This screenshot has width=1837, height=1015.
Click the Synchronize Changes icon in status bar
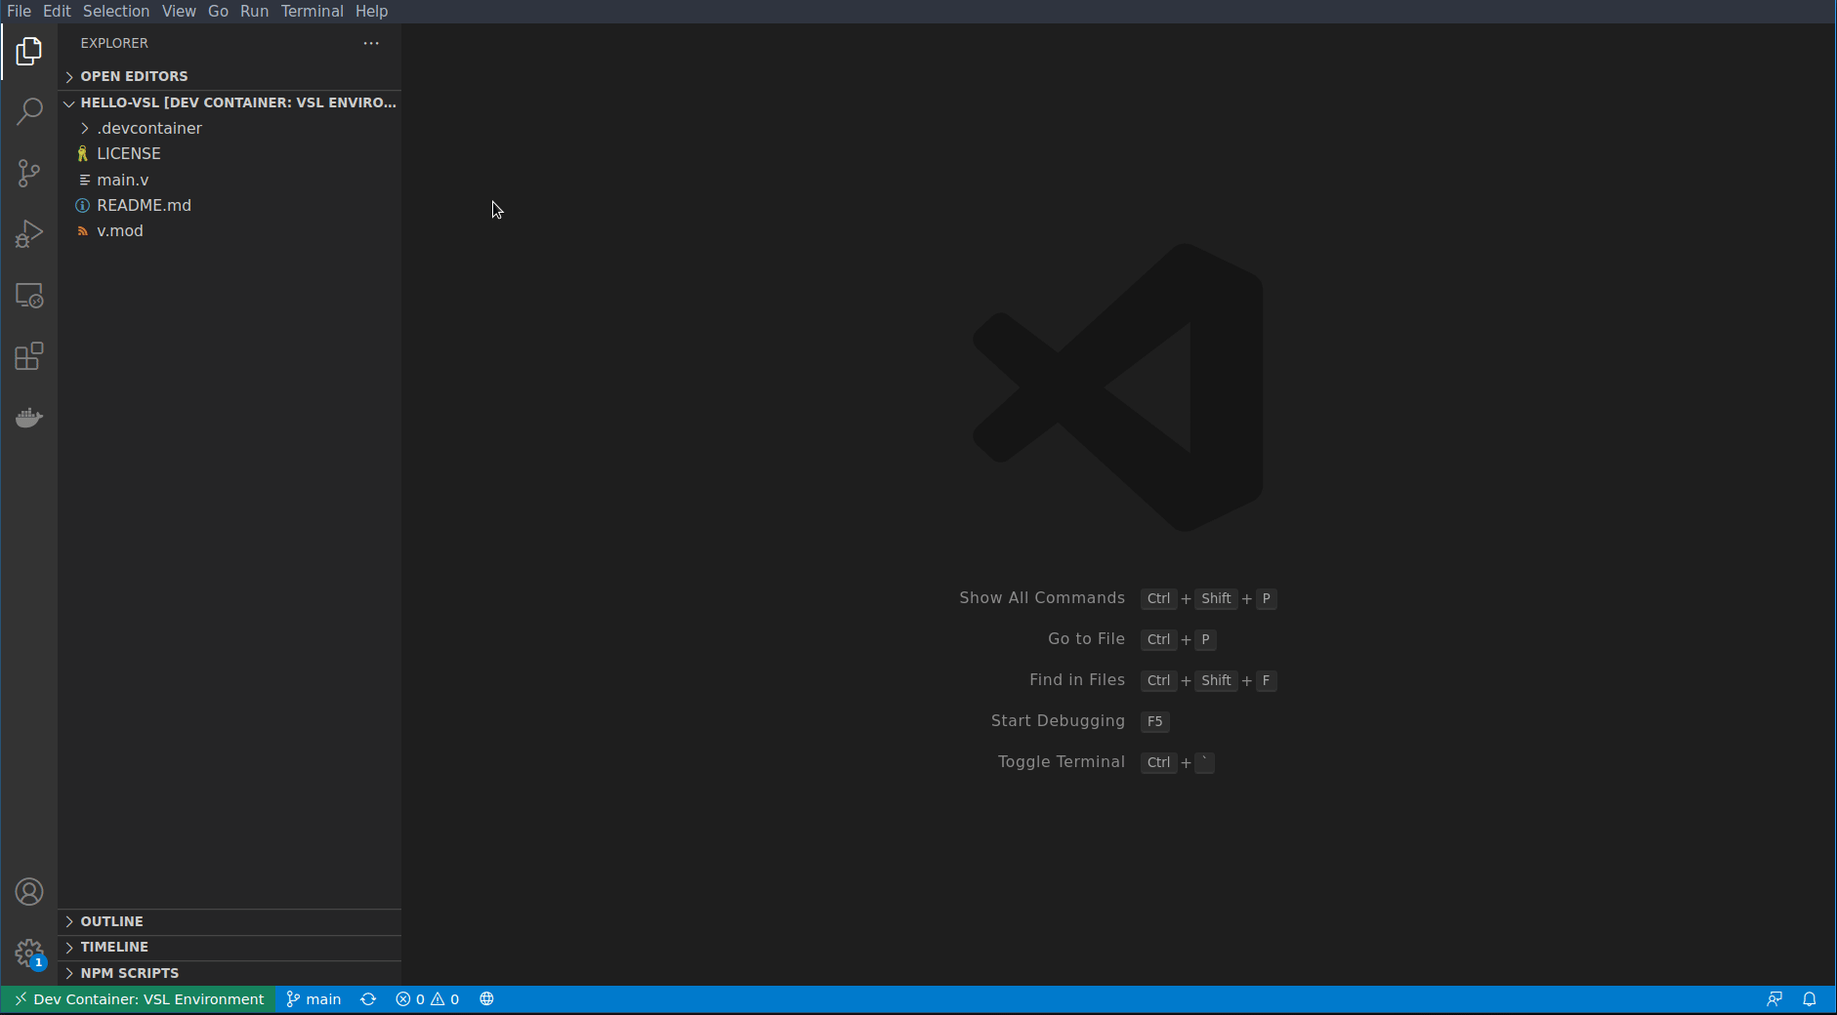tap(368, 999)
